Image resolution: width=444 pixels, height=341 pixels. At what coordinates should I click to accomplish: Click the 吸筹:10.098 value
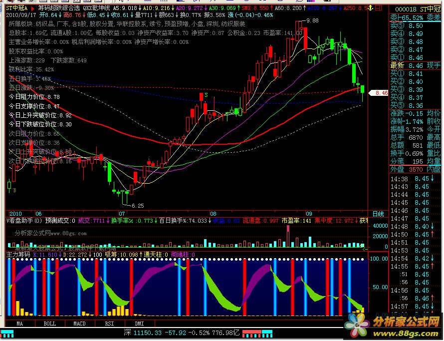[123, 255]
